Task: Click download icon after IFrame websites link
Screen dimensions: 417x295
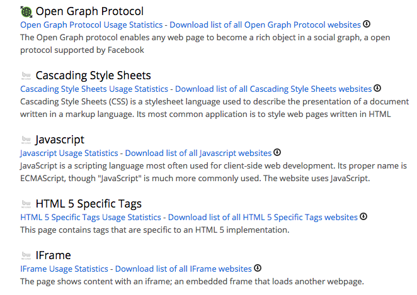Action: coord(258,268)
